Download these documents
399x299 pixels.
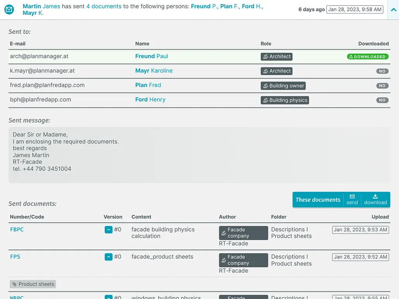(375, 200)
